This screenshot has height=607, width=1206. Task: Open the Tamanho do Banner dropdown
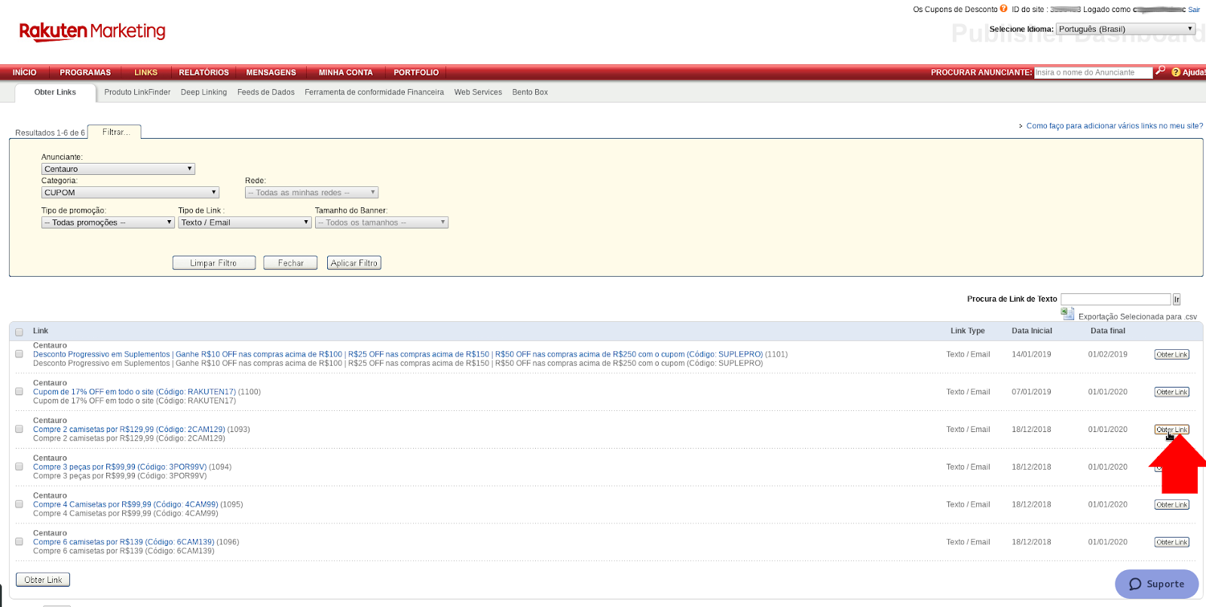tap(381, 222)
